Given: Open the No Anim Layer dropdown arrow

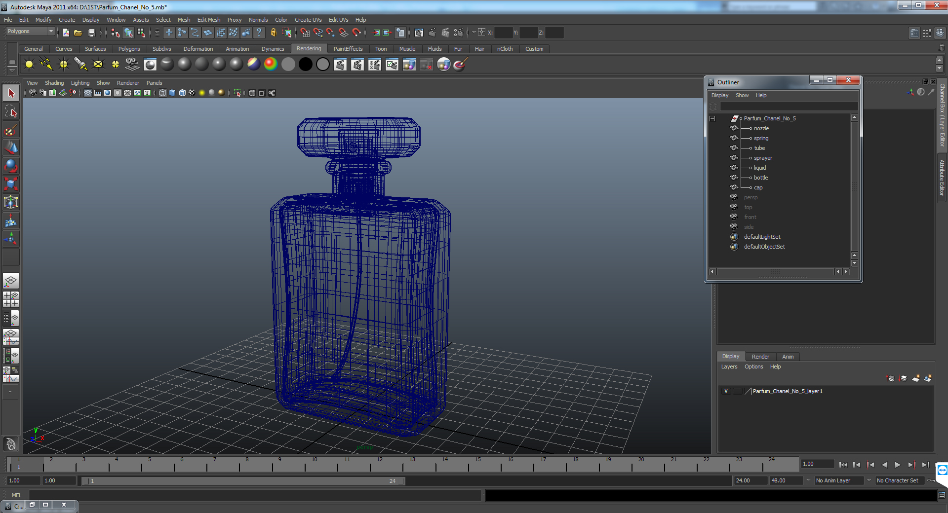Looking at the screenshot, I should [808, 480].
